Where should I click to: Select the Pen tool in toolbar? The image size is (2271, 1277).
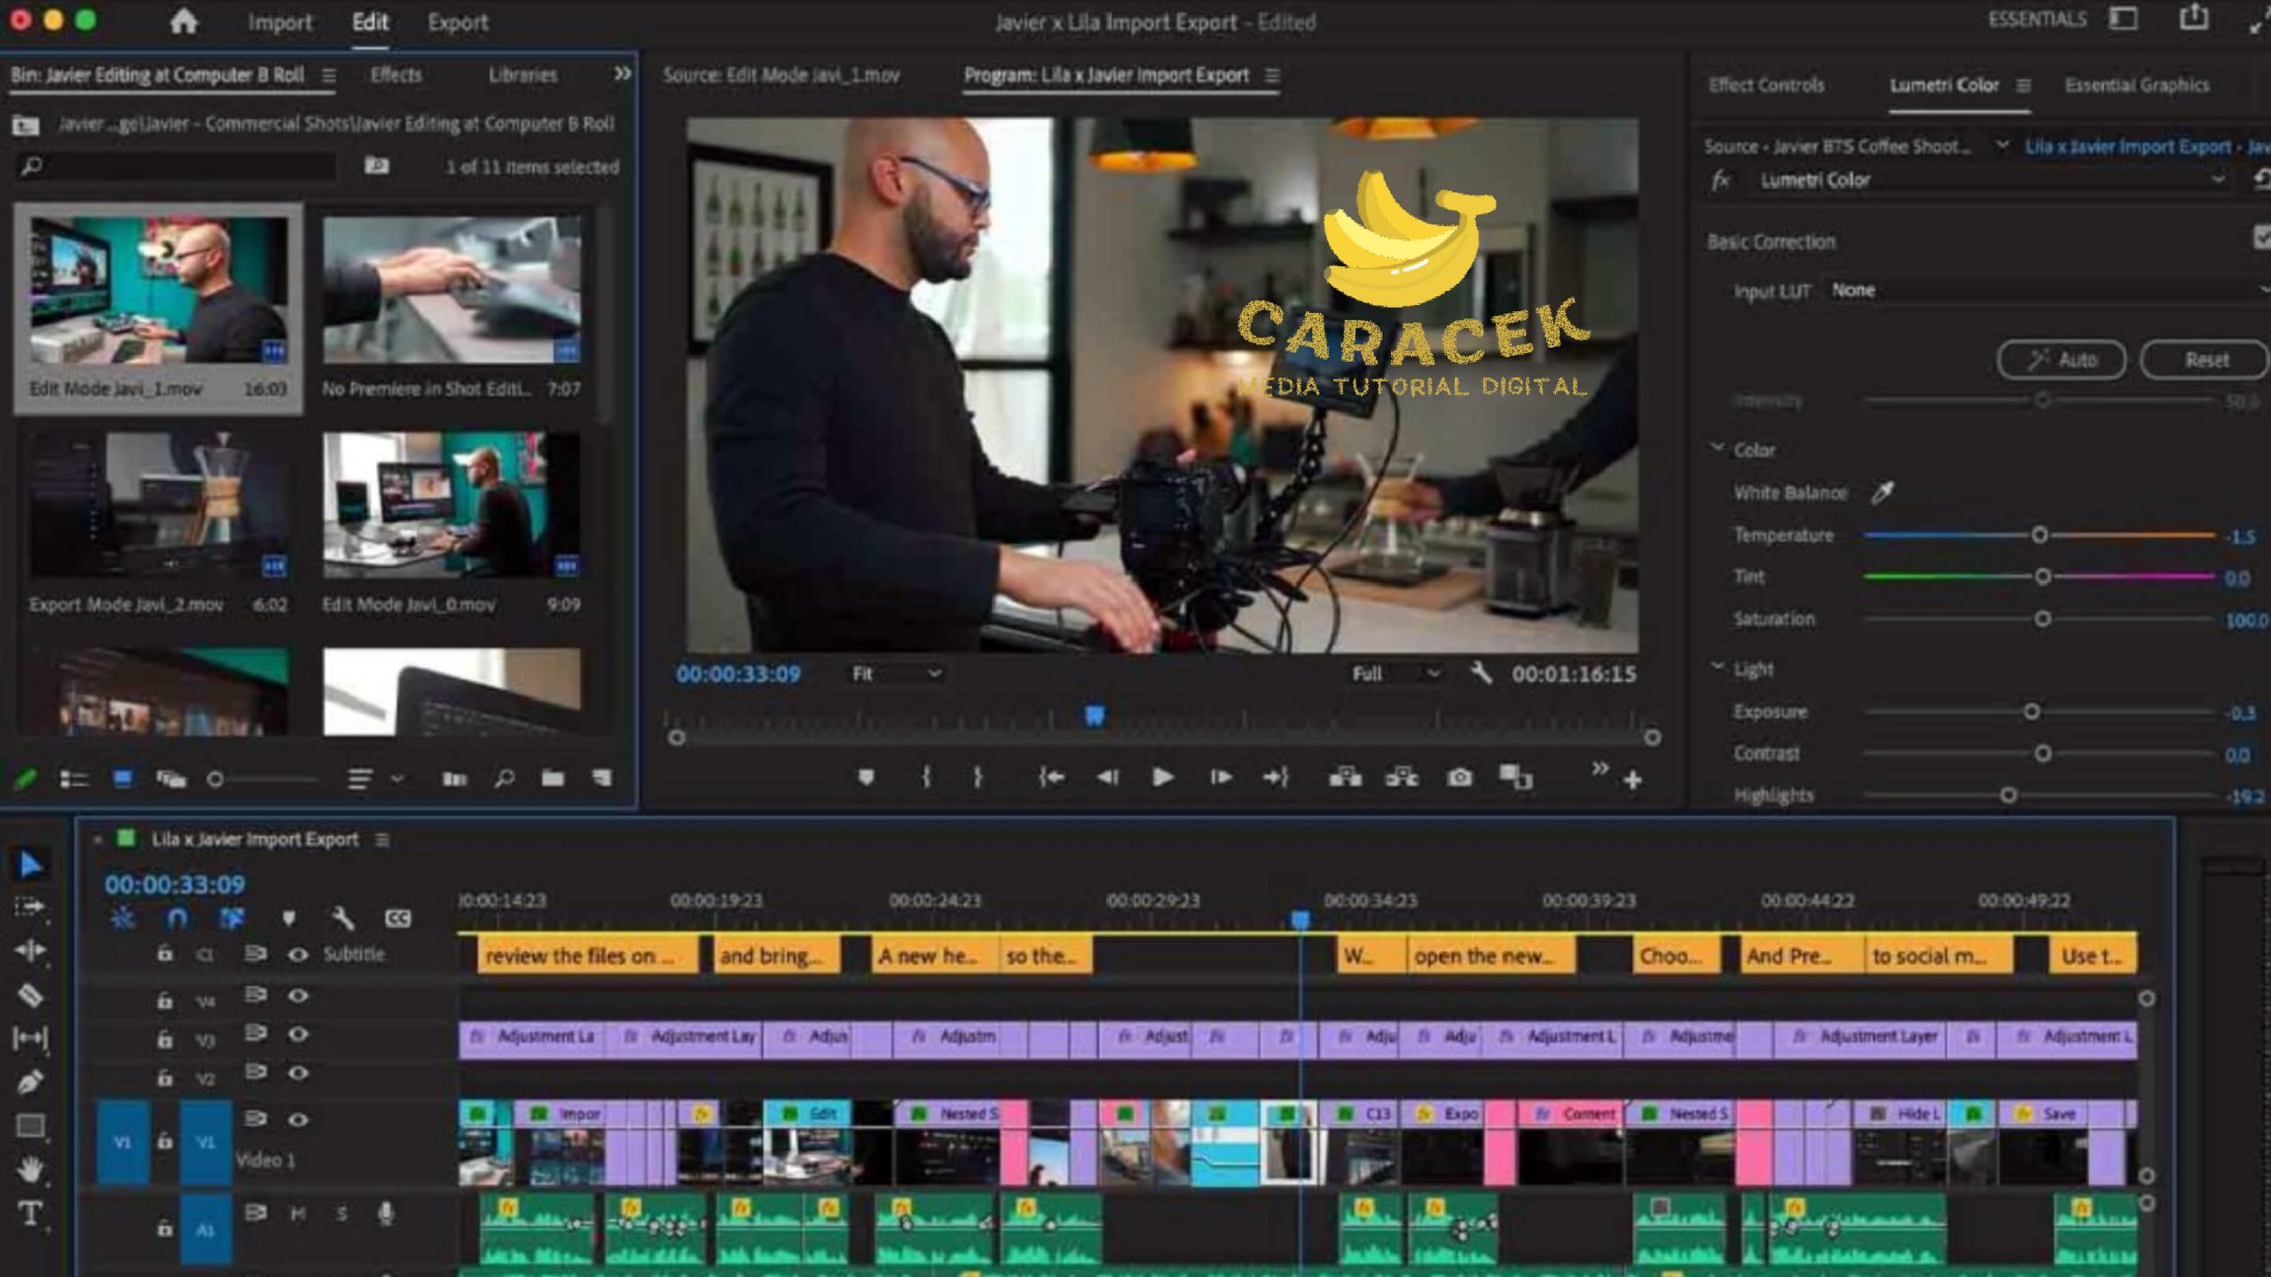coord(30,1082)
